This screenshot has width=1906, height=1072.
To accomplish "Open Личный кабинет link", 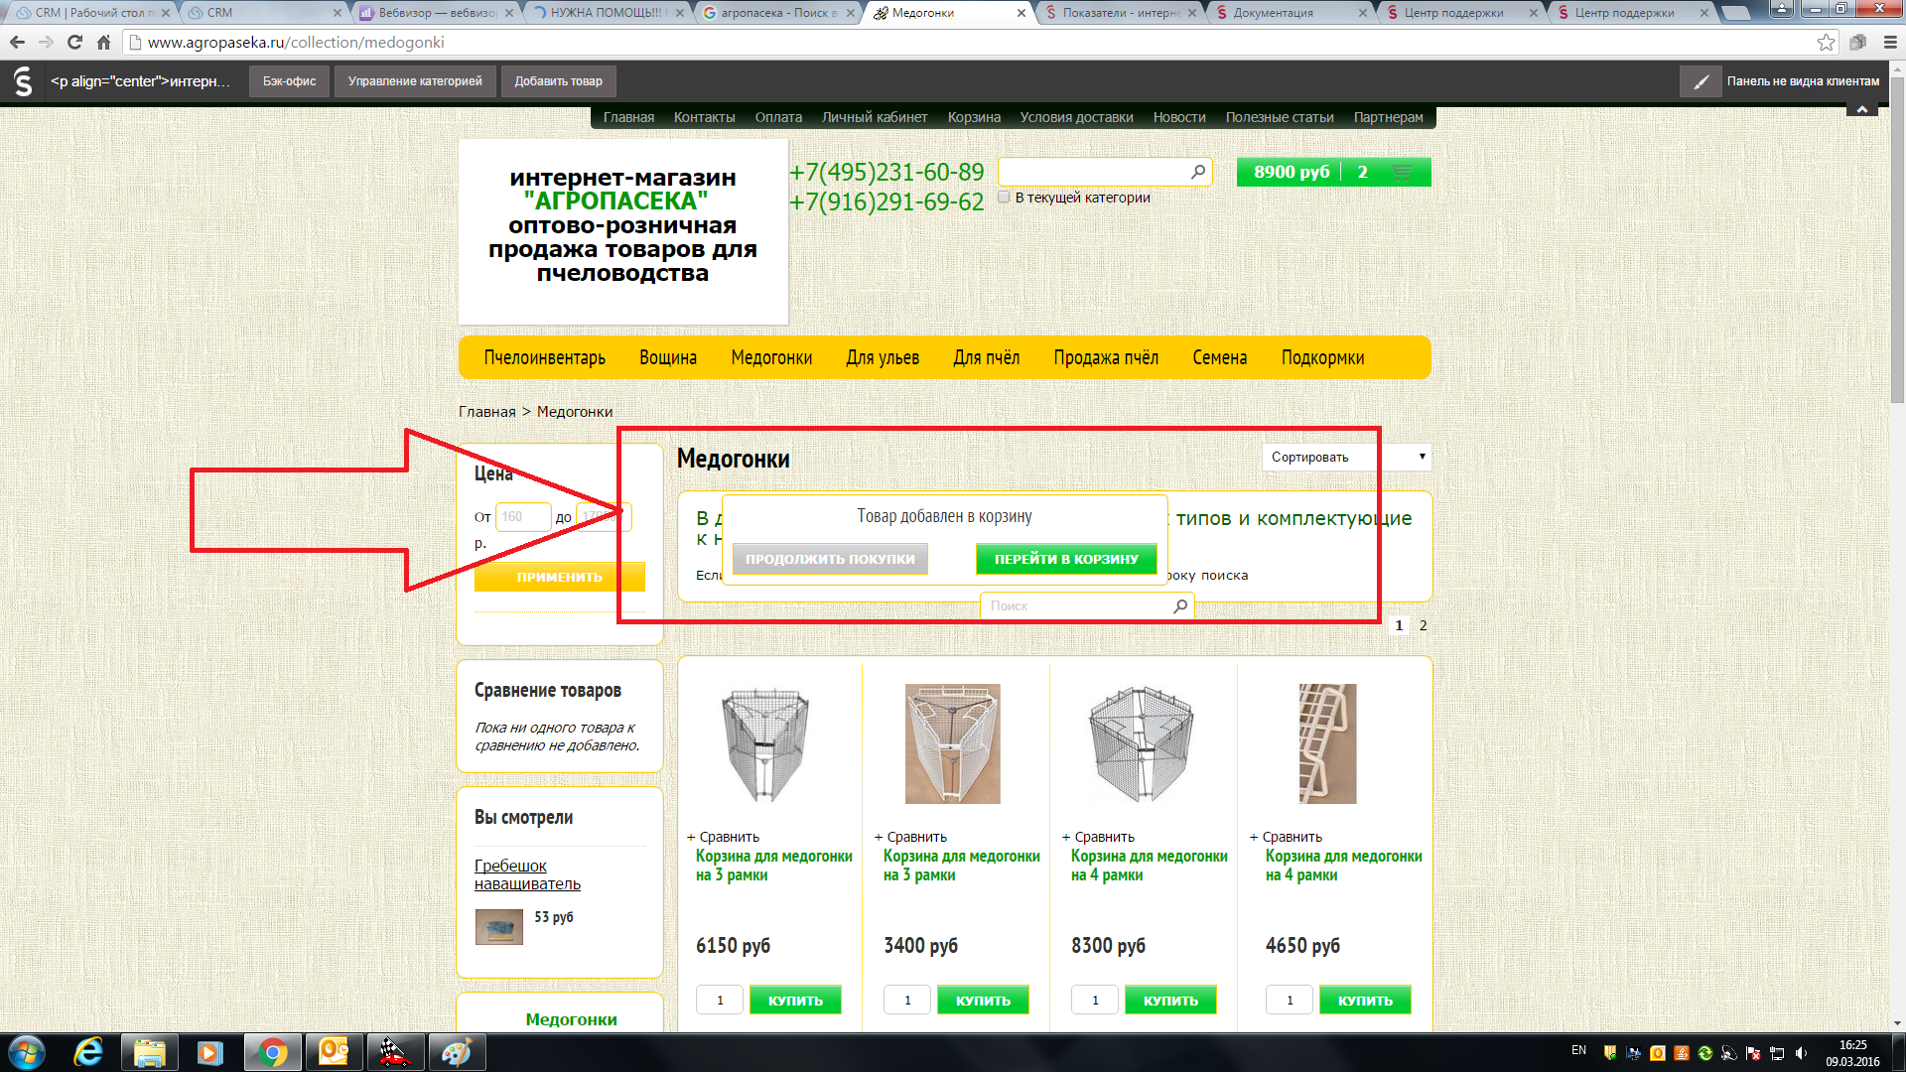I will (875, 117).
